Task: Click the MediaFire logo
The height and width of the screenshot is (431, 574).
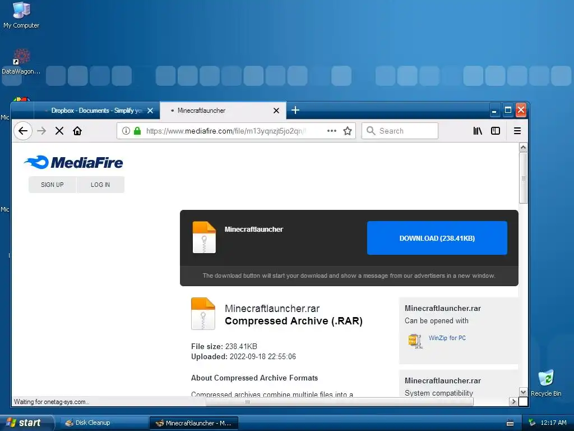Action: click(73, 162)
